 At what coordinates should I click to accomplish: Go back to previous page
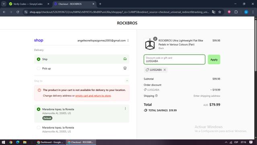(4, 12)
